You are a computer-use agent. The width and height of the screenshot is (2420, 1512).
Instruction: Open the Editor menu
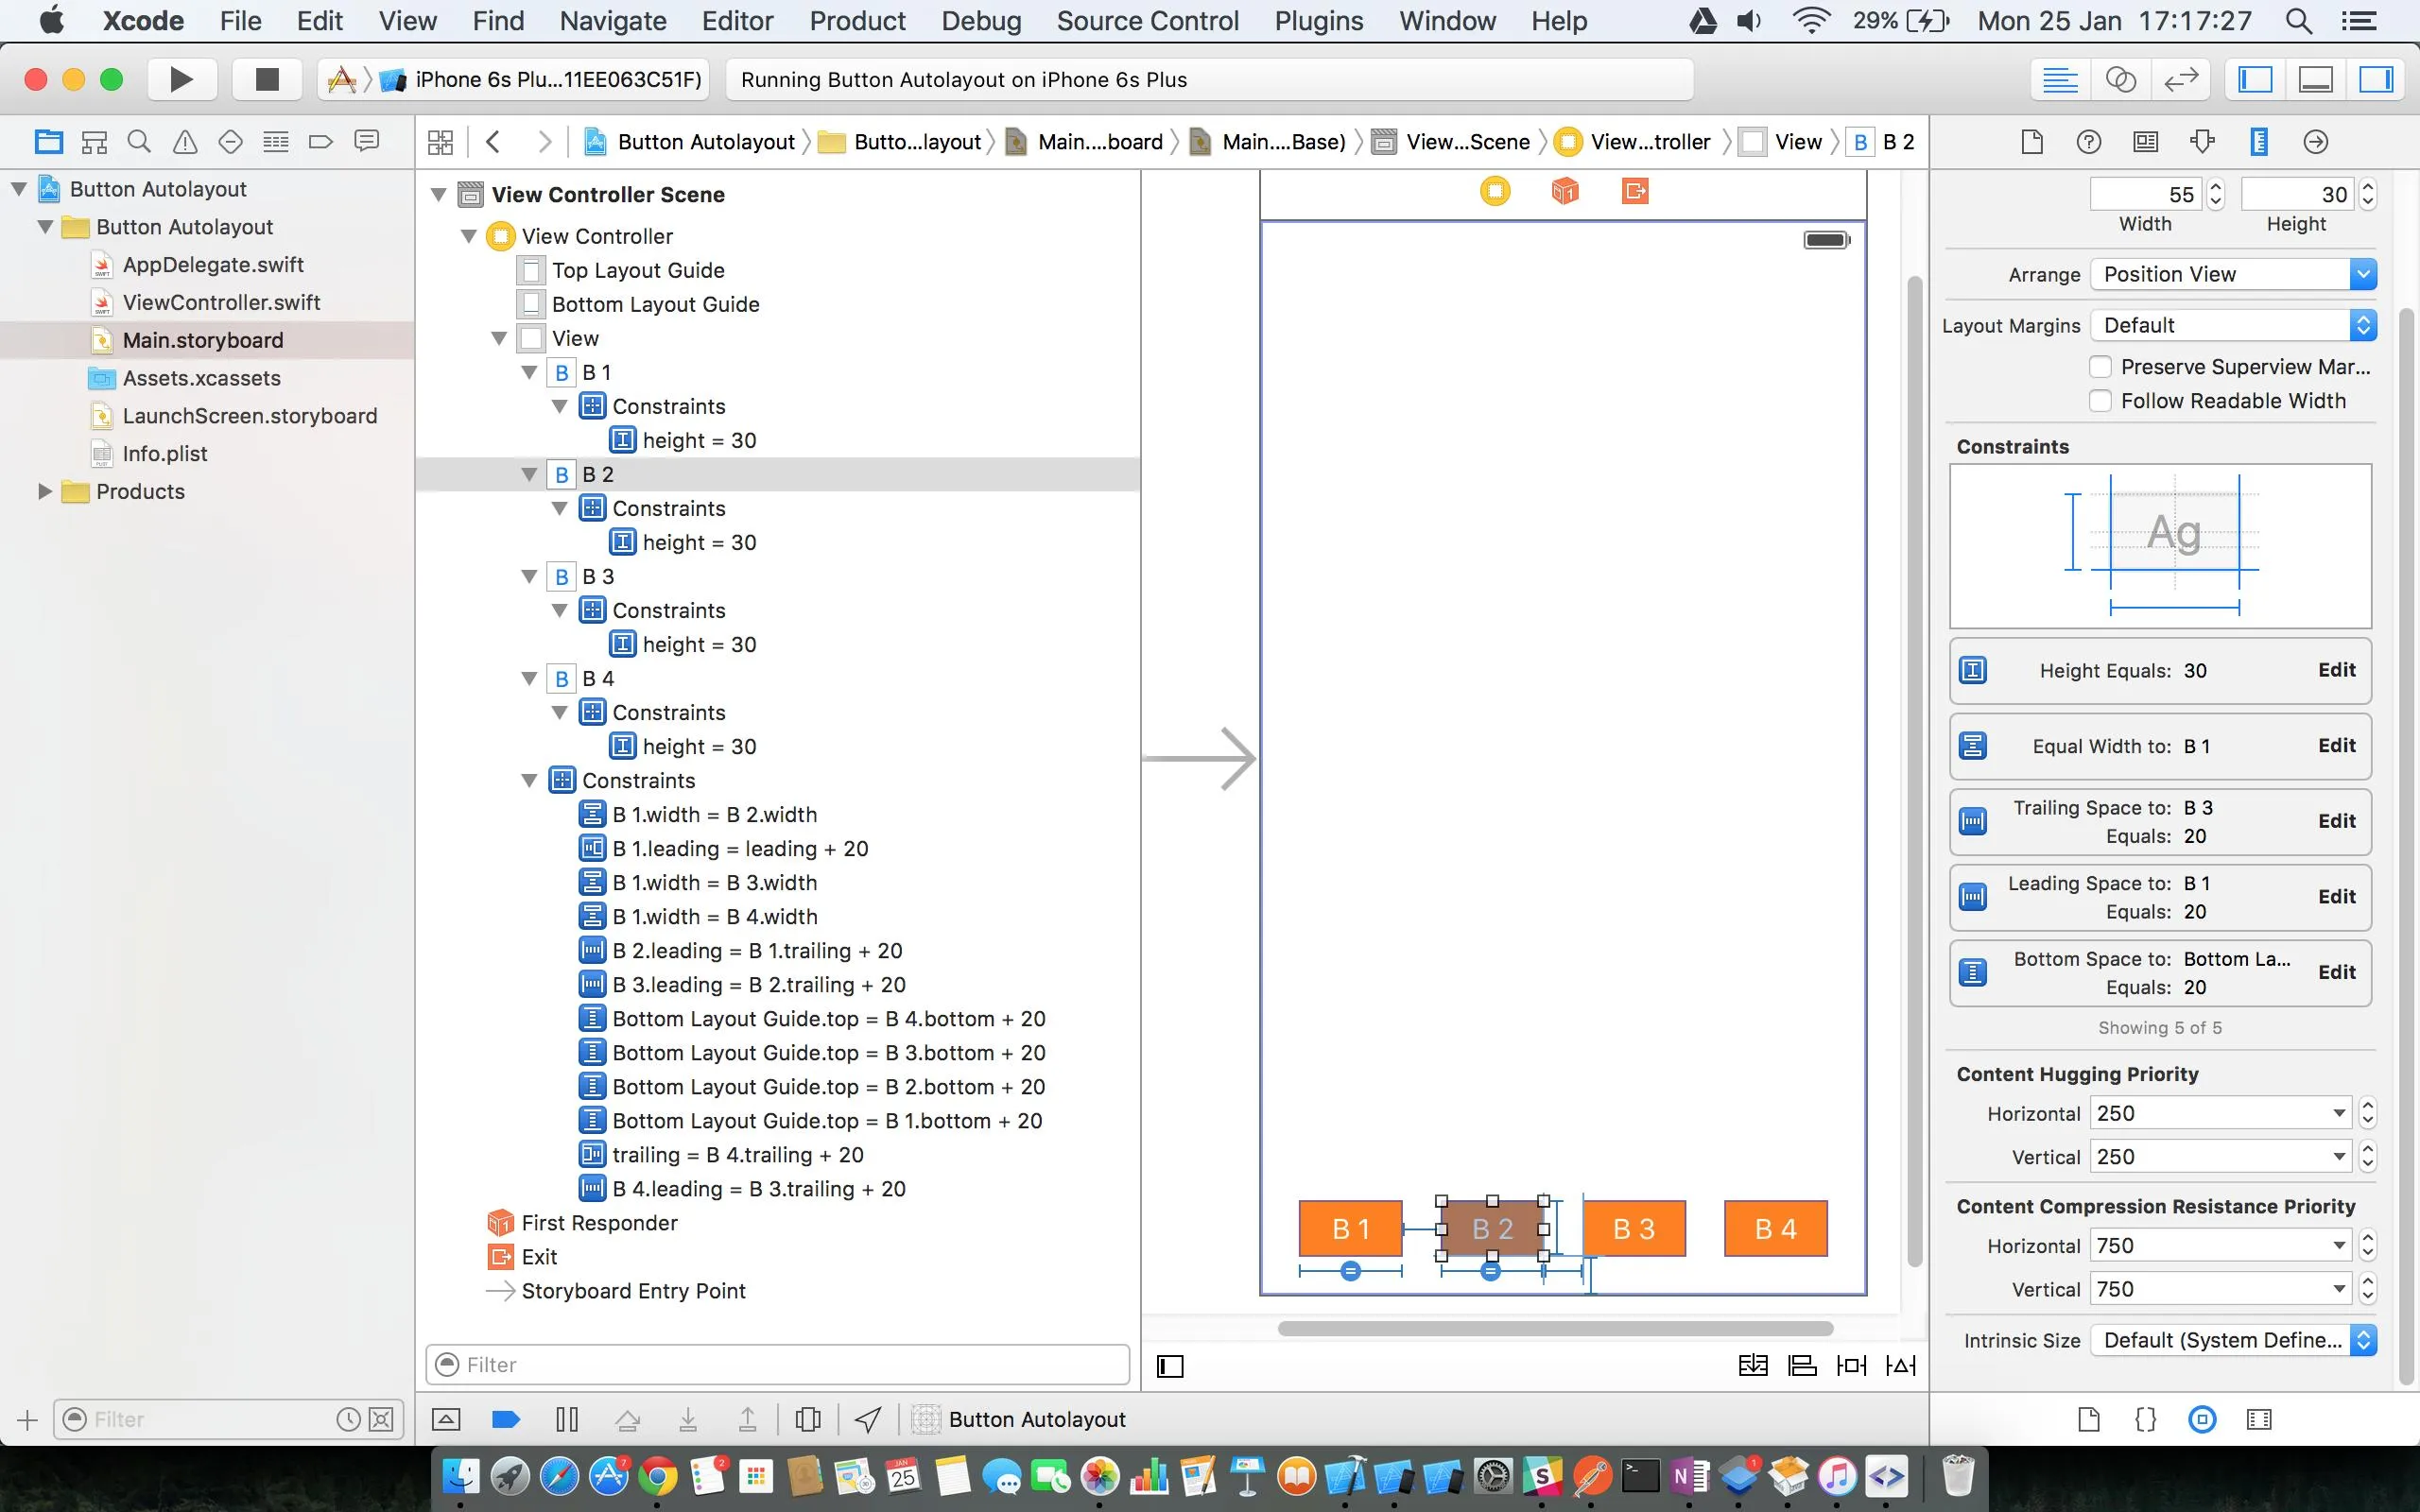737,21
